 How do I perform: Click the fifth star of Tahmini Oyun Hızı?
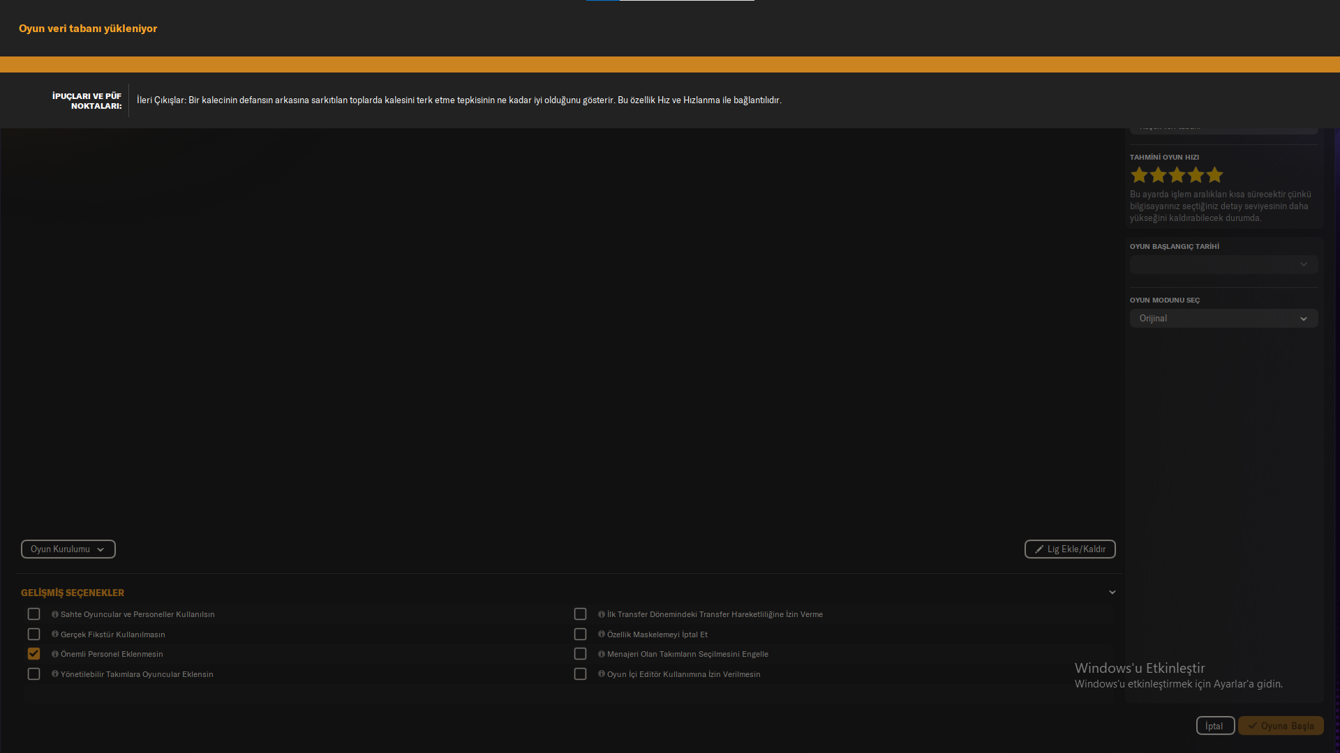1214,175
